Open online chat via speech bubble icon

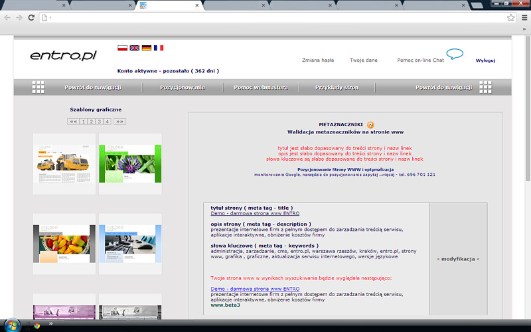click(455, 54)
